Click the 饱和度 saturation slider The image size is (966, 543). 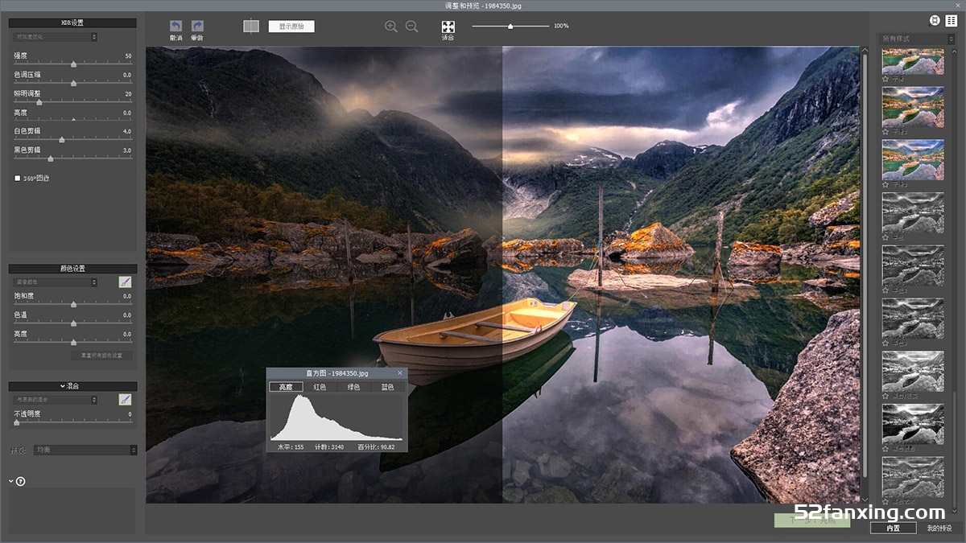(x=72, y=305)
